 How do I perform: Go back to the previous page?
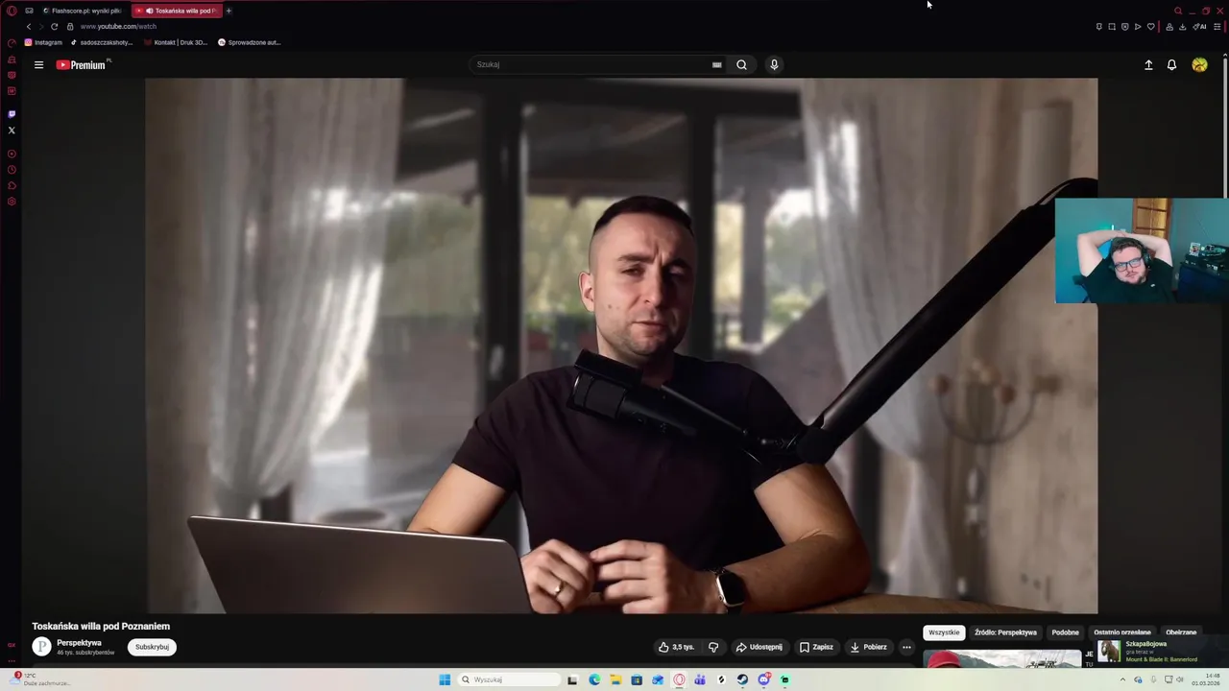pyautogui.click(x=29, y=27)
